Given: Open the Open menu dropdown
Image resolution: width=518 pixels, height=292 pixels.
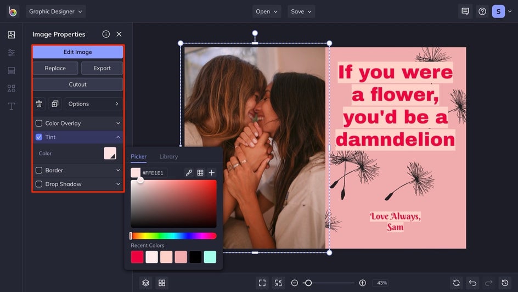Looking at the screenshot, I should point(267,12).
